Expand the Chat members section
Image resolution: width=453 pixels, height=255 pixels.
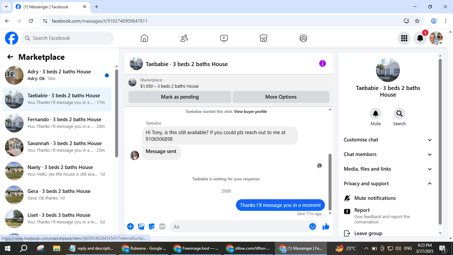tap(388, 154)
